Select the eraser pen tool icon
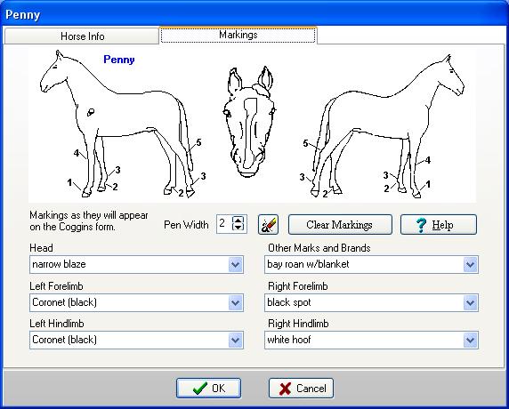 click(268, 224)
